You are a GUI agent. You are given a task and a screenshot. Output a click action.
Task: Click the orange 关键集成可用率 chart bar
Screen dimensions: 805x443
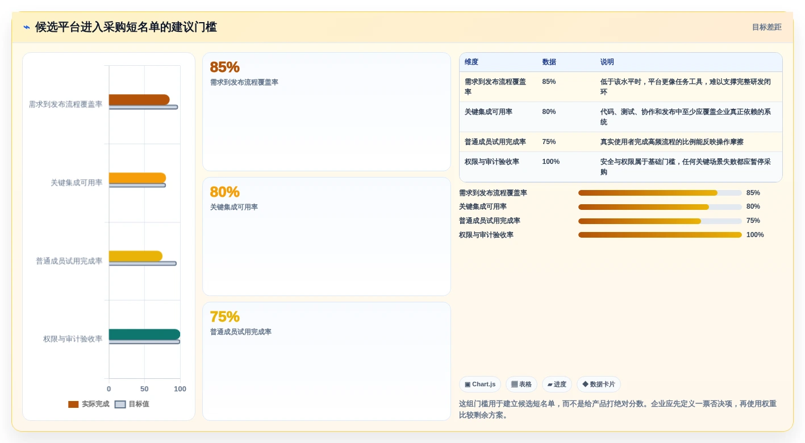point(137,178)
